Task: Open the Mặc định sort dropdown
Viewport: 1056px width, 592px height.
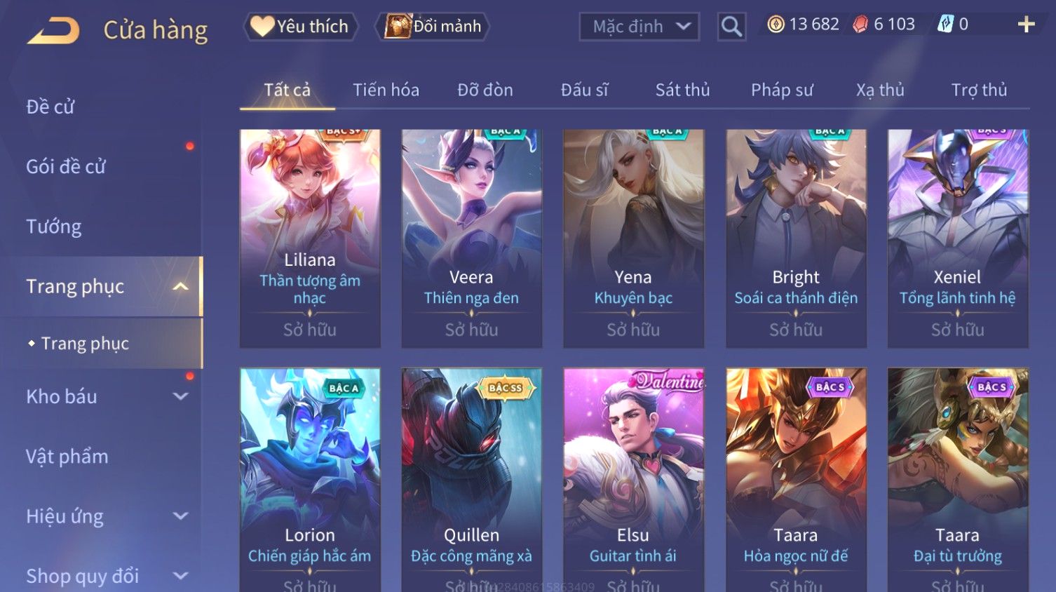Action: [639, 27]
